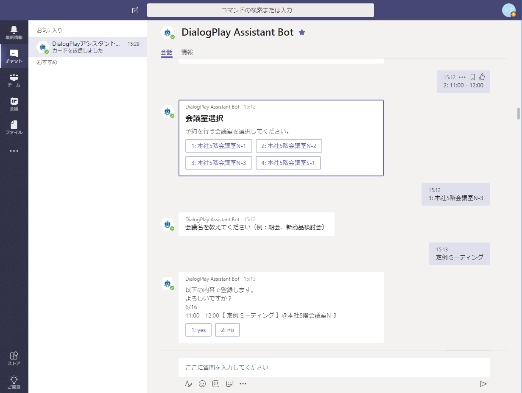The height and width of the screenshot is (393, 522).
Task: Open the Store (ストア) icon
Action: 14,359
